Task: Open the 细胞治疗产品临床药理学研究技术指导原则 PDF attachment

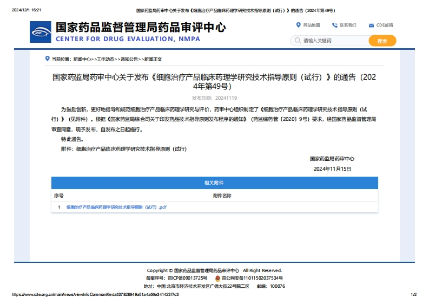Action: pos(116,207)
